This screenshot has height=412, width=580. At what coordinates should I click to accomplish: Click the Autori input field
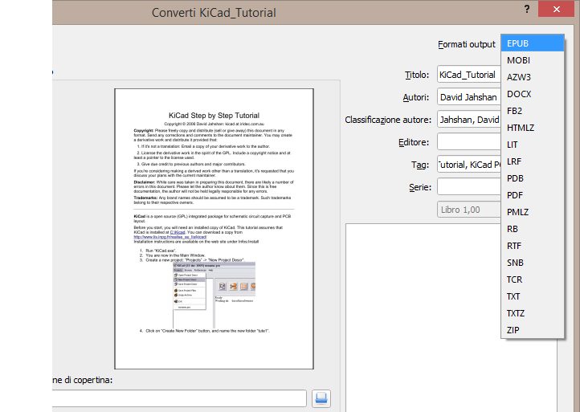468,97
